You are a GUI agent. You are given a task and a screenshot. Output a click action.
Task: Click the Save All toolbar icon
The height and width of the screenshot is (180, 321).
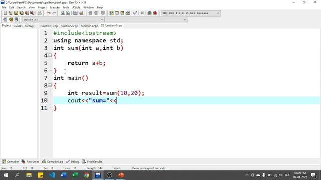point(21,13)
